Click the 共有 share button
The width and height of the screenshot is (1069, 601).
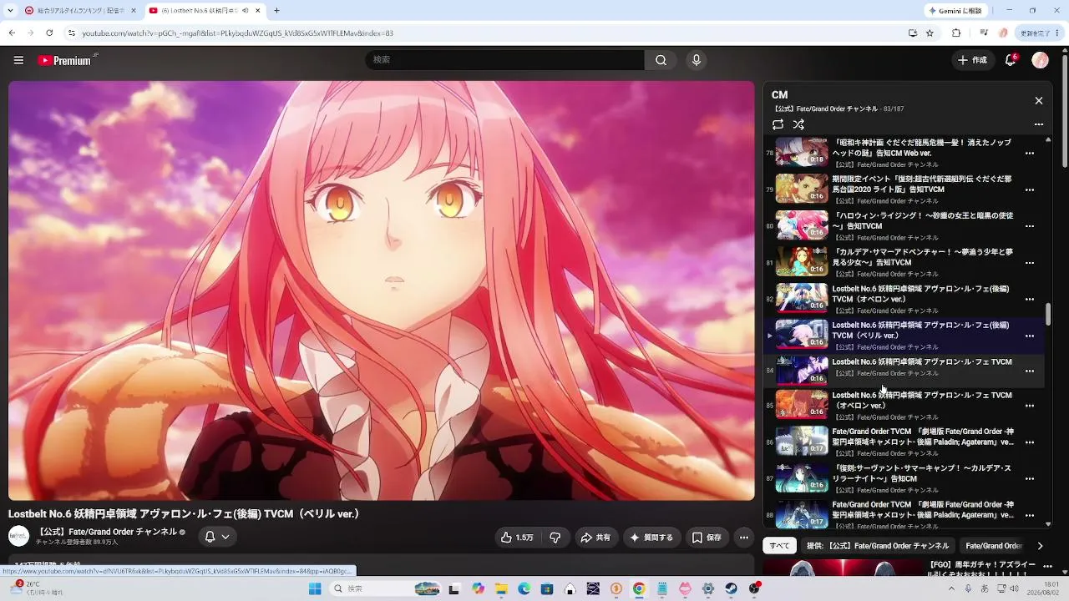pos(595,538)
